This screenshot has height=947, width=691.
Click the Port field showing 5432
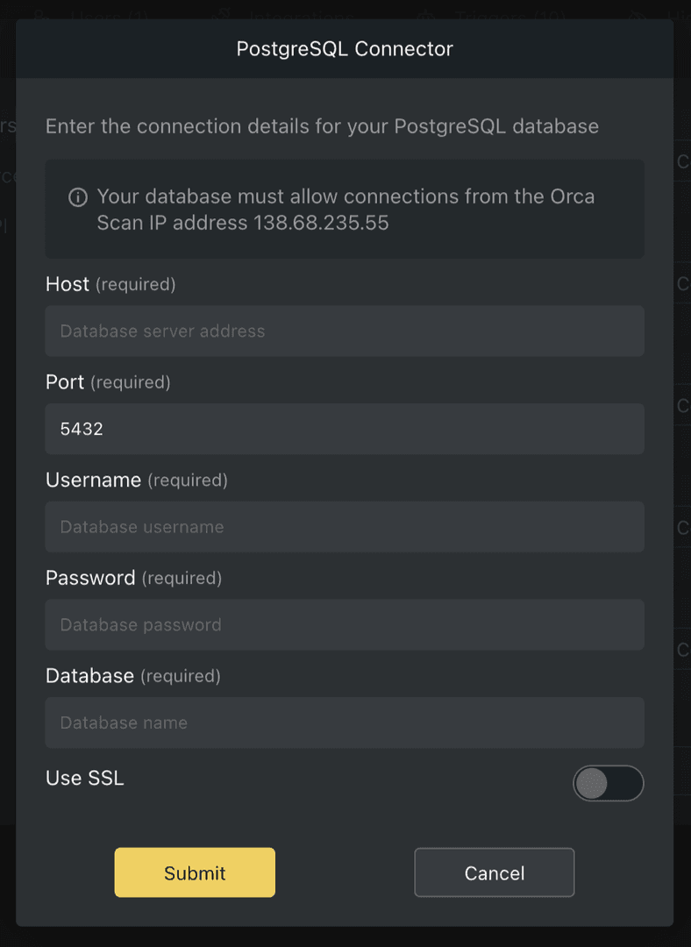(x=345, y=429)
